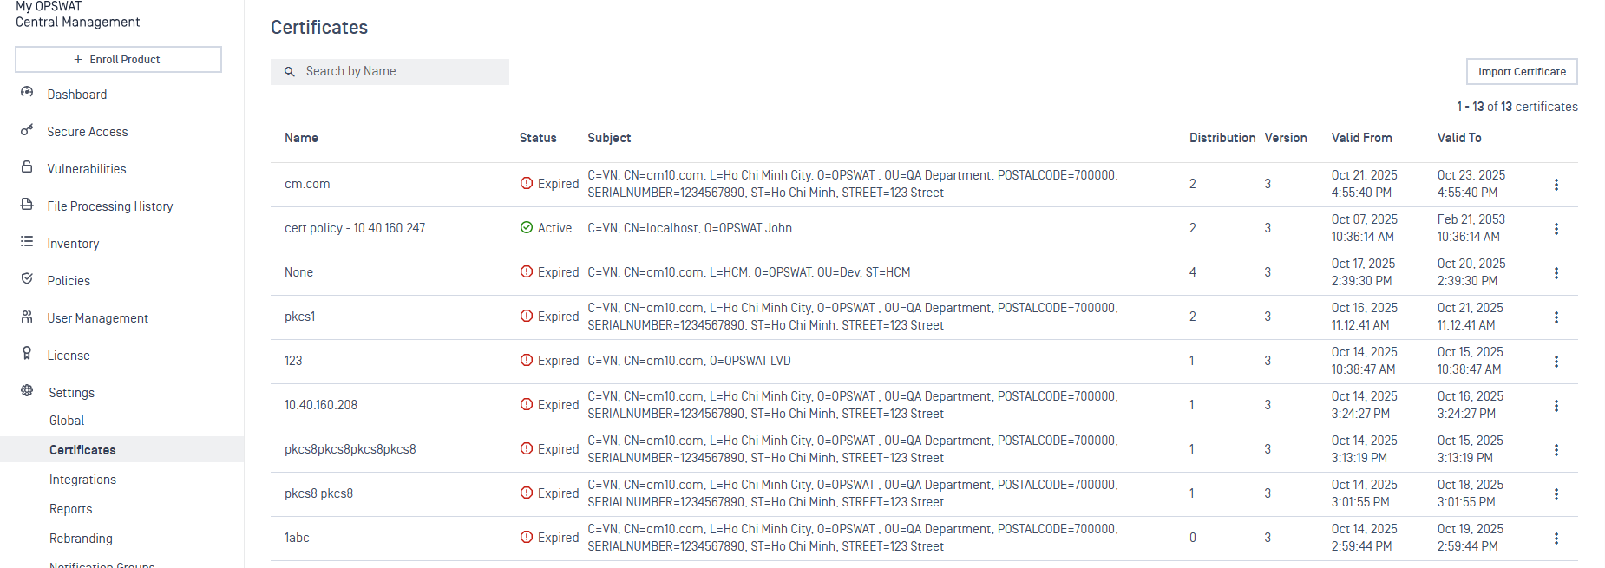The width and height of the screenshot is (1605, 568).
Task: Click the User Management people icon
Action: (27, 317)
